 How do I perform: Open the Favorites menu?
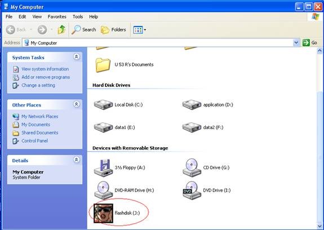pos(57,17)
